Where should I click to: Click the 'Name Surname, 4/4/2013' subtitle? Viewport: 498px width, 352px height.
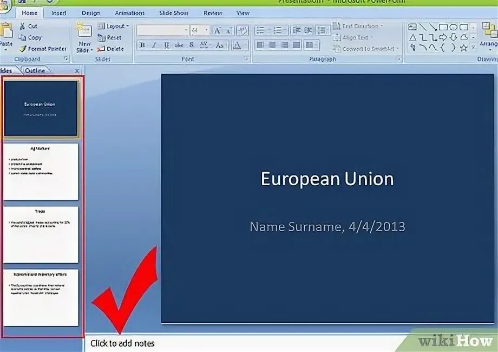pos(327,227)
